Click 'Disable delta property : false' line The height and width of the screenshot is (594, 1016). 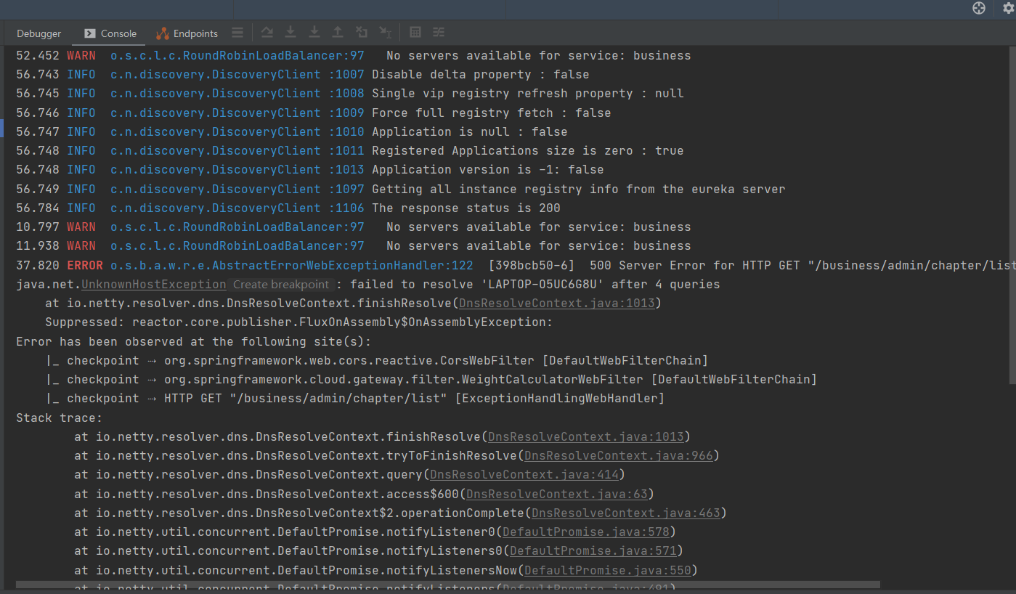click(x=302, y=75)
